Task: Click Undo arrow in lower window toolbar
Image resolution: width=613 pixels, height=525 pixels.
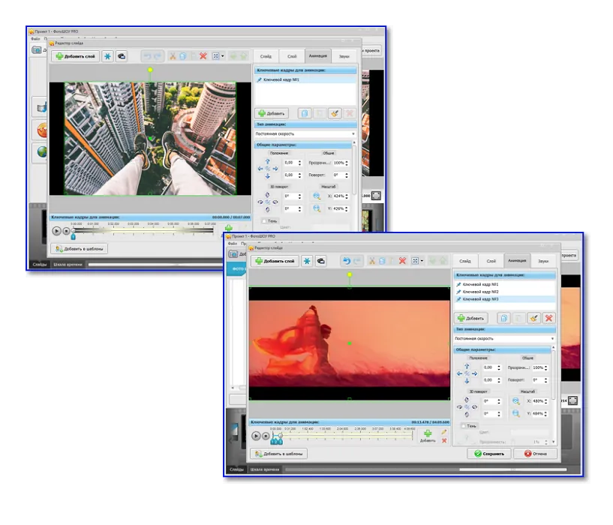Action: click(347, 261)
